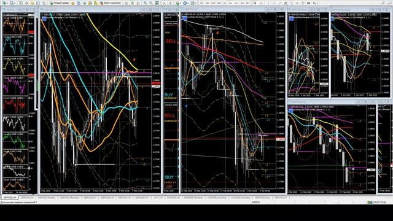Switch chart to Japanese candlesticks
The image size is (393, 221).
(132, 3)
